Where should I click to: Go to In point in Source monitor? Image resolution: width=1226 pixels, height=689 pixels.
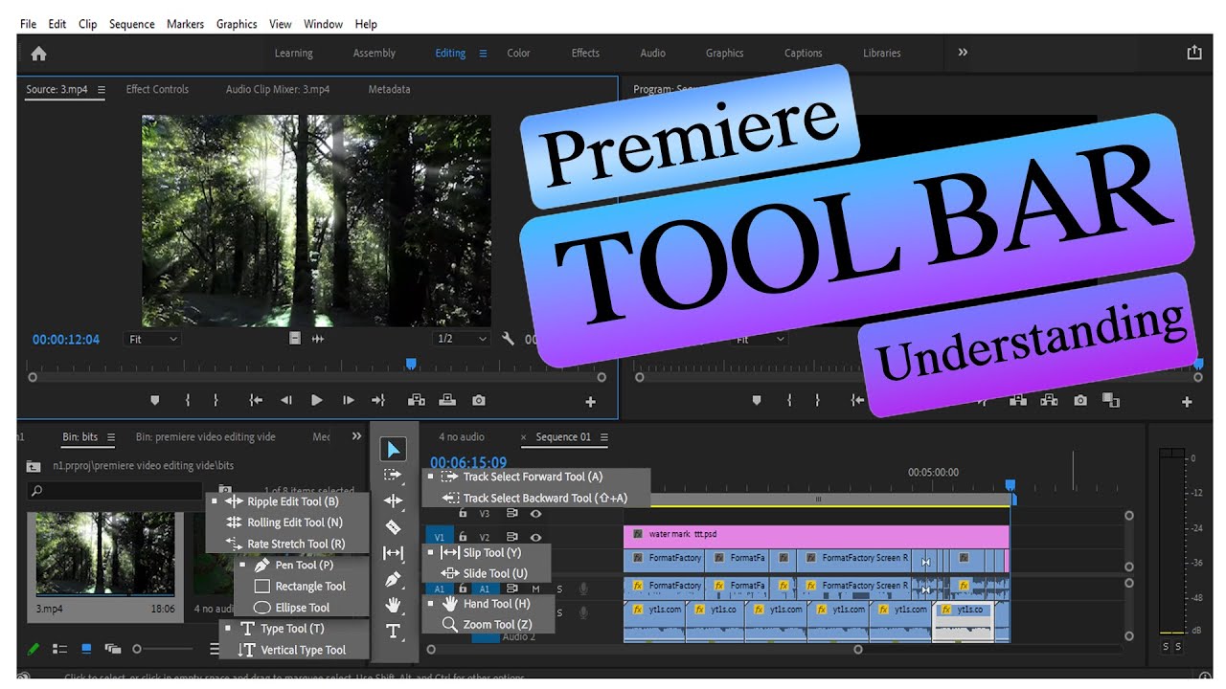coord(256,401)
